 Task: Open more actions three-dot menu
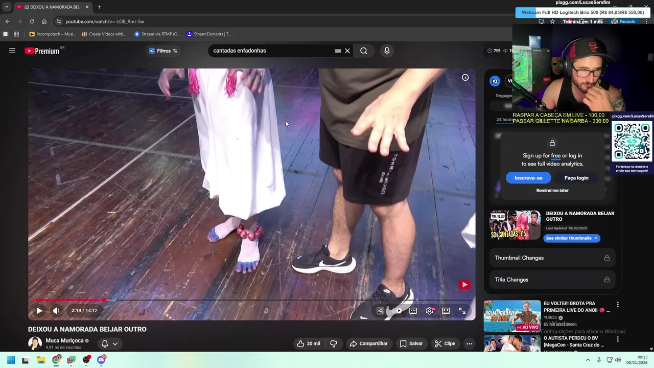[469, 343]
